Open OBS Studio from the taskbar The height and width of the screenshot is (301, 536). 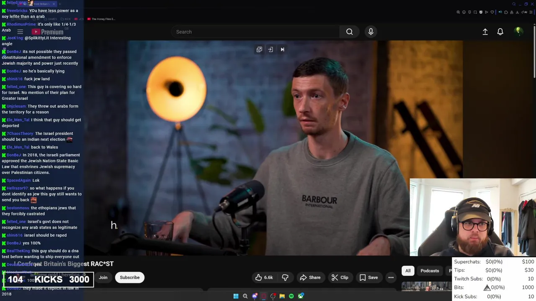coord(273,296)
